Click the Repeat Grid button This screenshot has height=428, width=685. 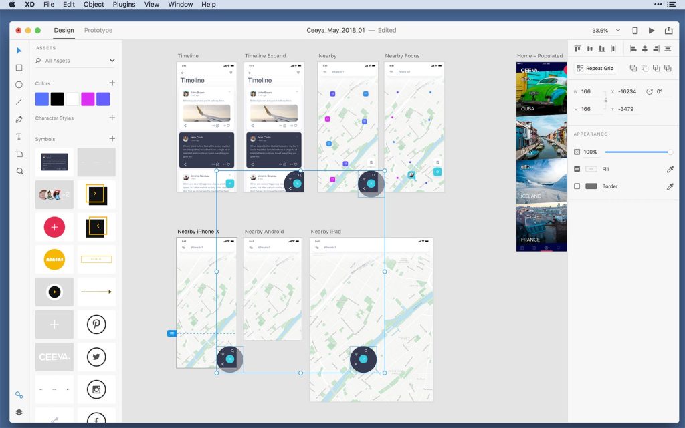point(594,67)
